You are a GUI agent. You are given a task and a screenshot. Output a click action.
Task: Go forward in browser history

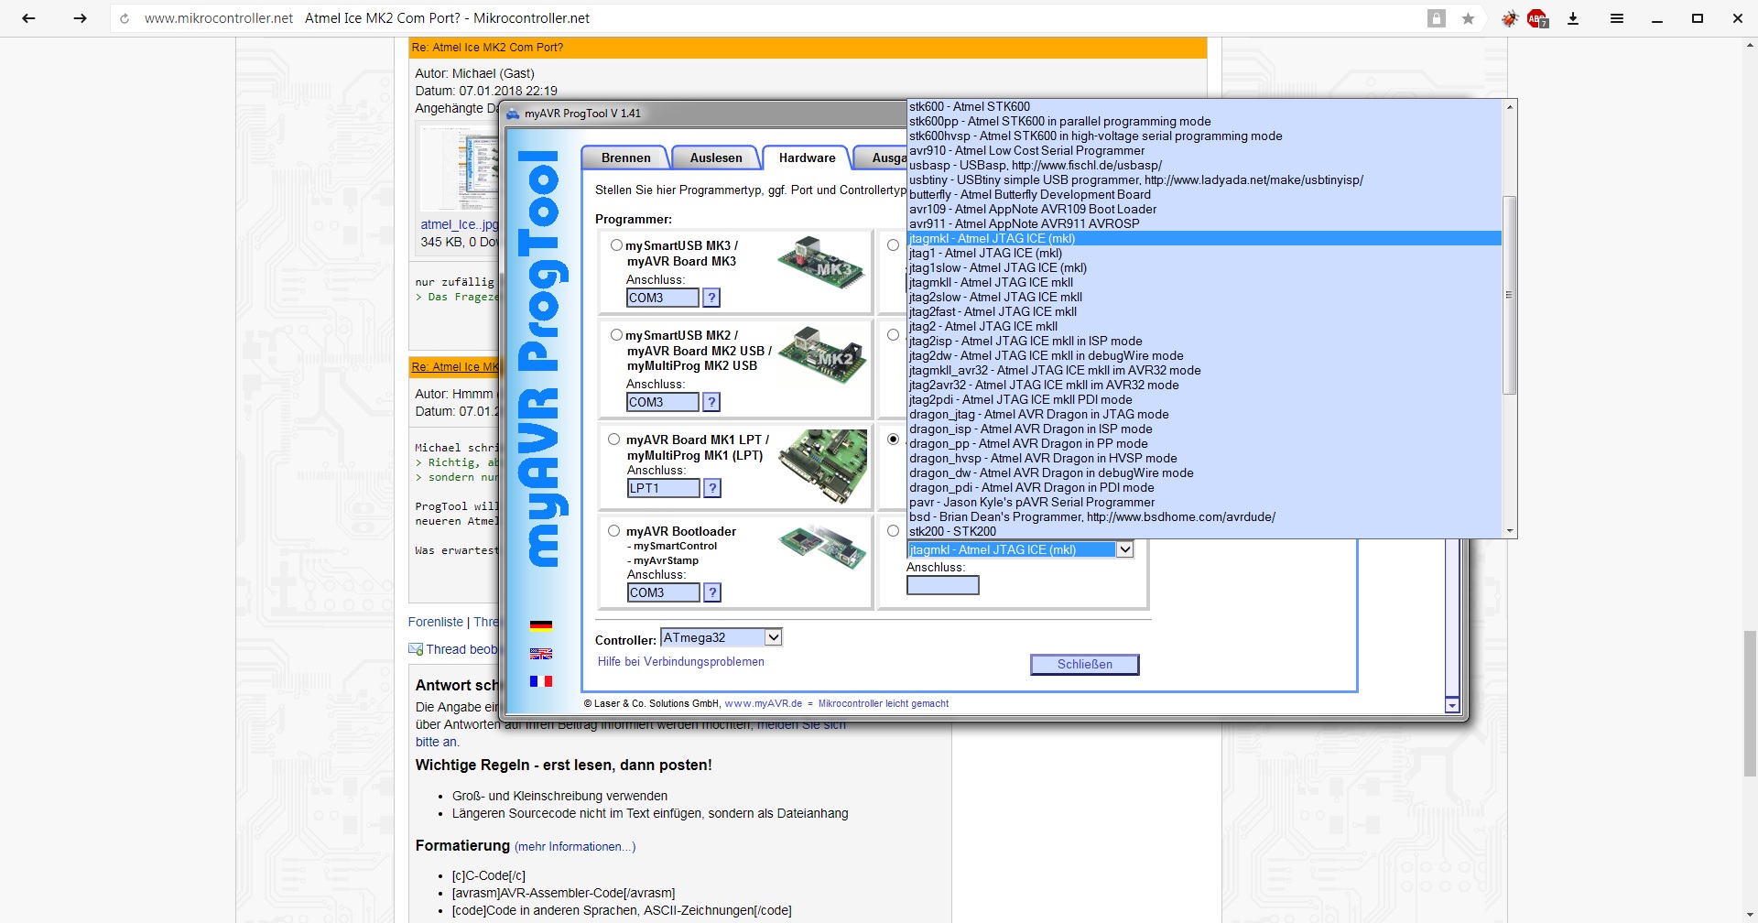(x=80, y=18)
